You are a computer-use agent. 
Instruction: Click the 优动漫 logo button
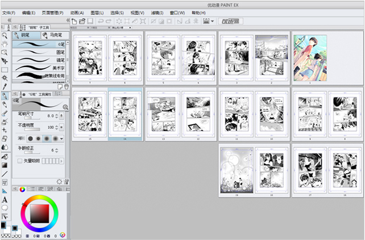click(x=230, y=22)
